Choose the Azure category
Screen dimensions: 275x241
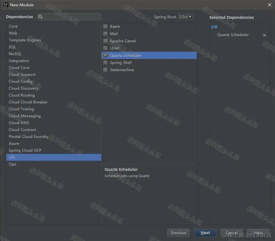pos(54,144)
